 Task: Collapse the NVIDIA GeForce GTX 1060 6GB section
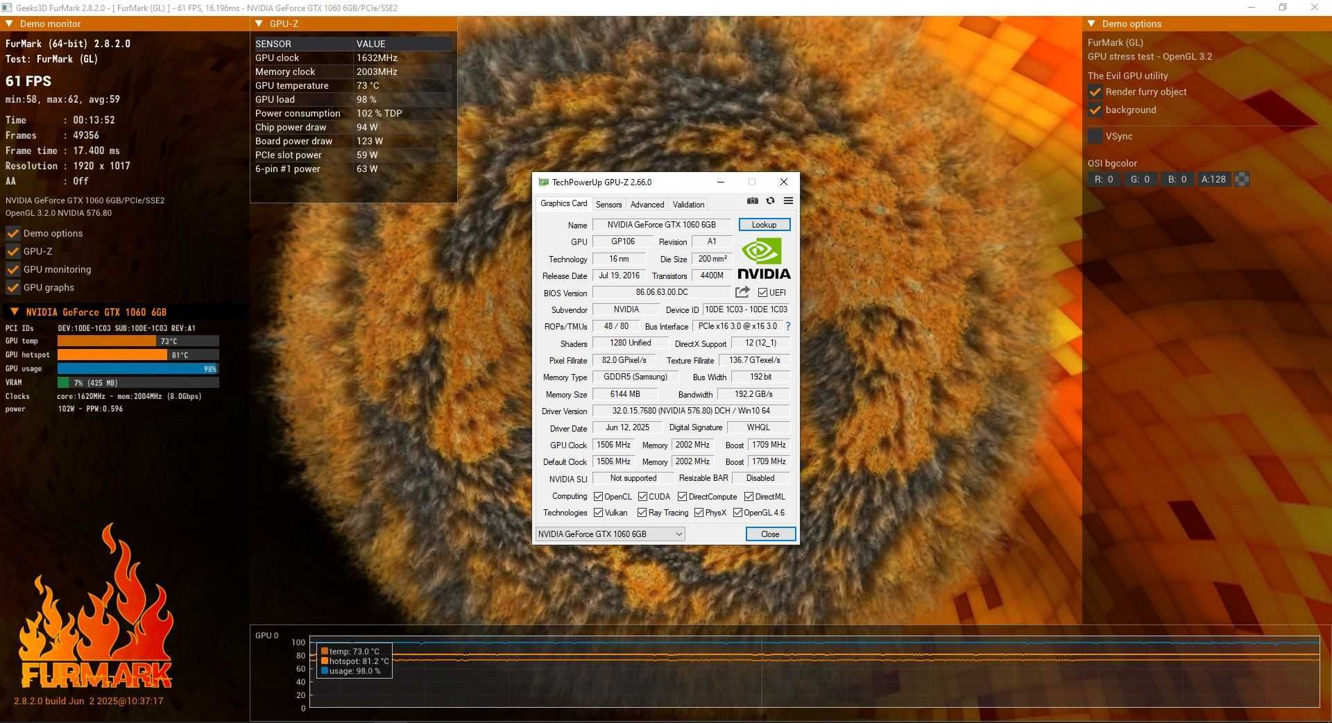tap(14, 312)
